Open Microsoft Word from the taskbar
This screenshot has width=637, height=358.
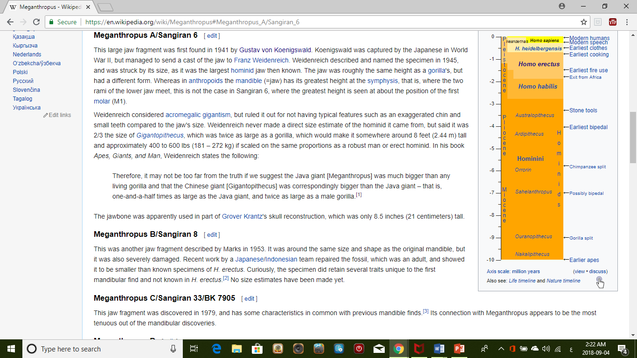point(439,349)
